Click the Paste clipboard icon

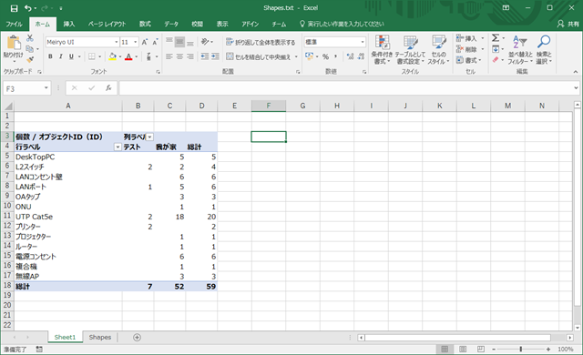[x=14, y=43]
